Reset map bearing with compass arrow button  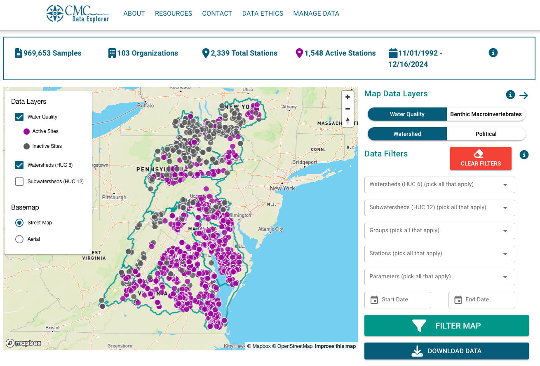347,121
